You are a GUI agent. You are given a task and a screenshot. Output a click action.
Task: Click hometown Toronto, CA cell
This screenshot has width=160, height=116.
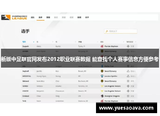pyautogui.click(x=83, y=86)
